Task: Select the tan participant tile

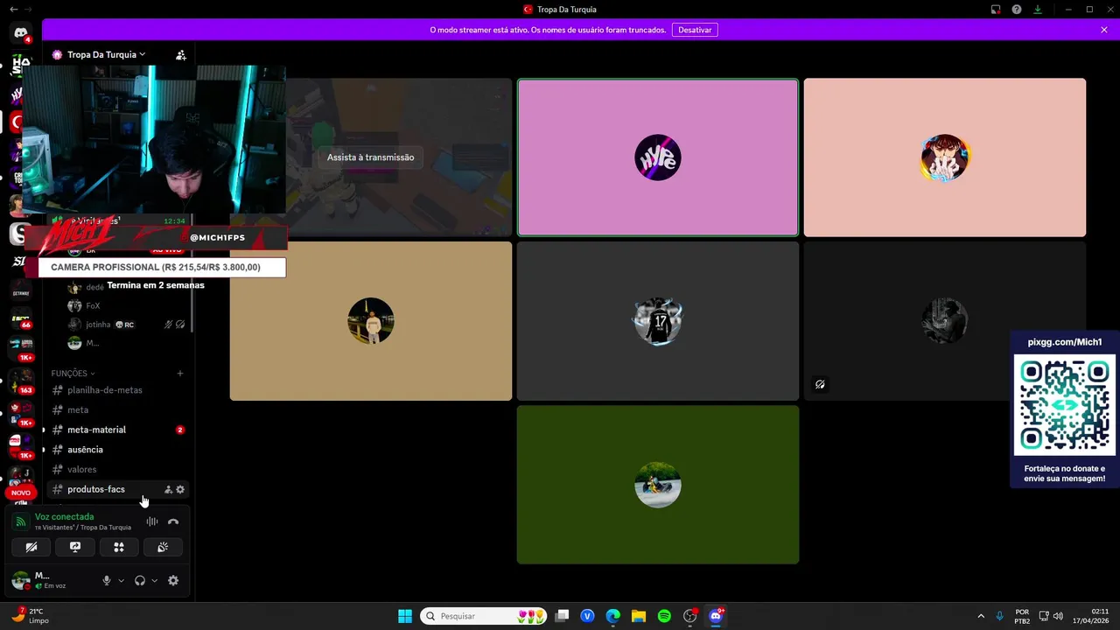Action: point(371,321)
